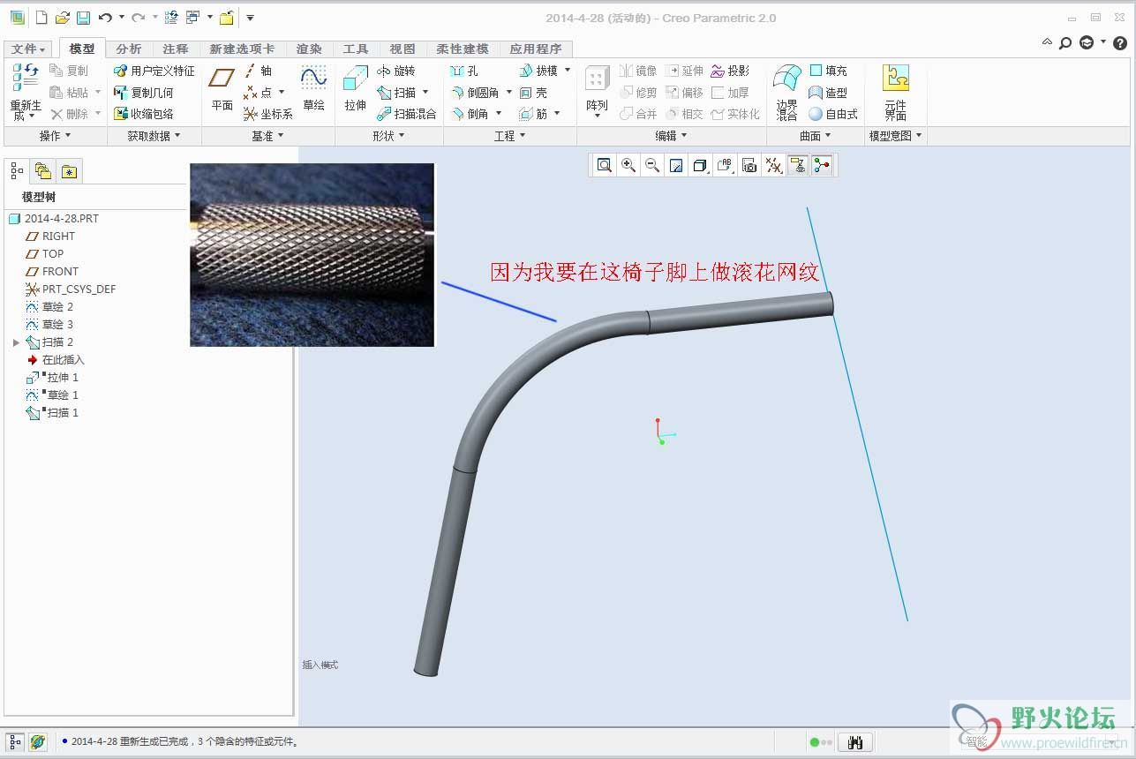Select the Revolve (旋转) tool
Viewport: 1136px width, 759px height.
tap(395, 71)
